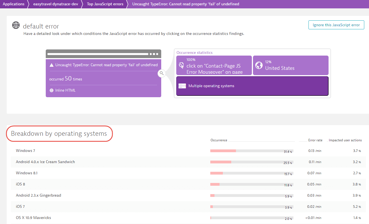The image size is (369, 224).
Task: Click the 1.4 % impacted user actions value
Action: coord(357,218)
